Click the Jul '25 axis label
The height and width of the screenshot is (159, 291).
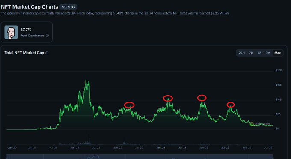pyautogui.click(x=225, y=148)
